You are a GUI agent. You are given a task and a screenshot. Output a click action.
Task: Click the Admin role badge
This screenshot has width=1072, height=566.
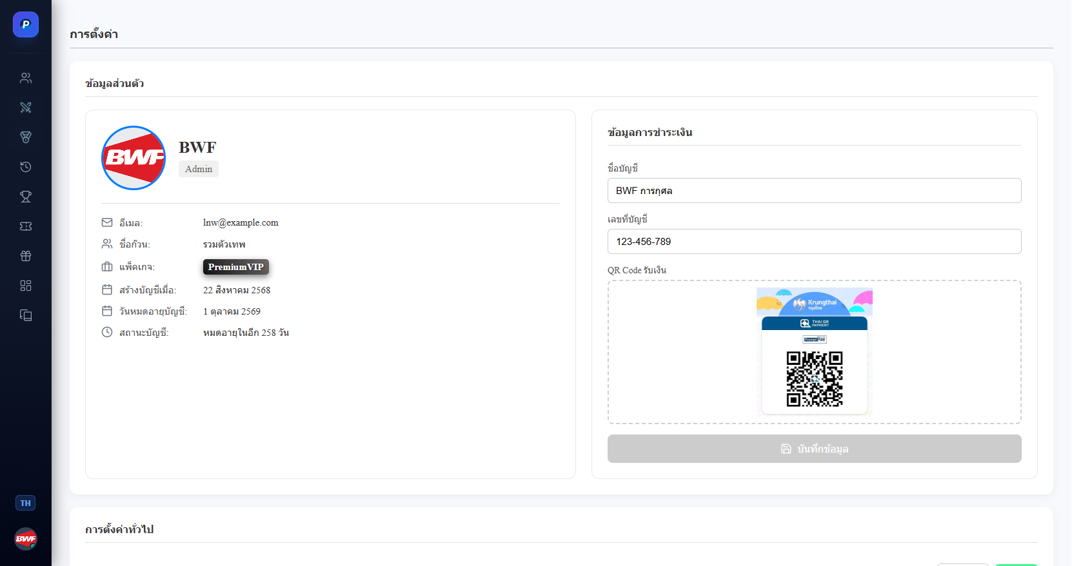199,169
